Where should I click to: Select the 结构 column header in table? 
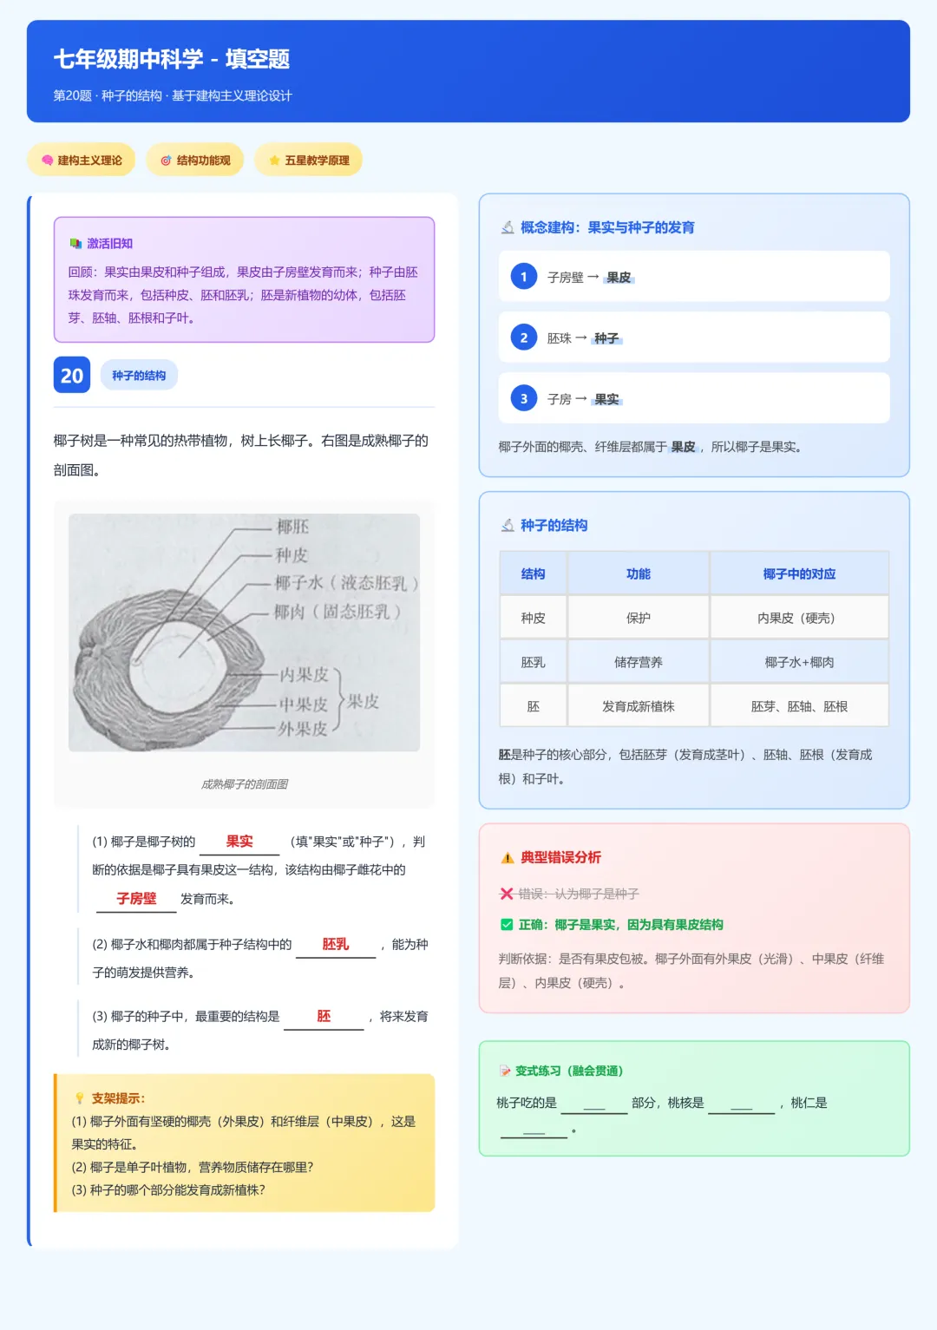point(532,573)
